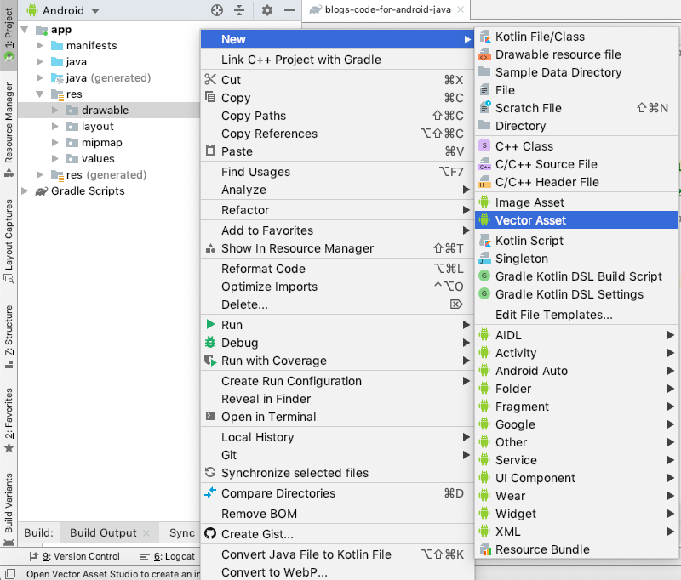681x580 pixels.
Task: Click the Resource Bundle icon
Action: (484, 549)
